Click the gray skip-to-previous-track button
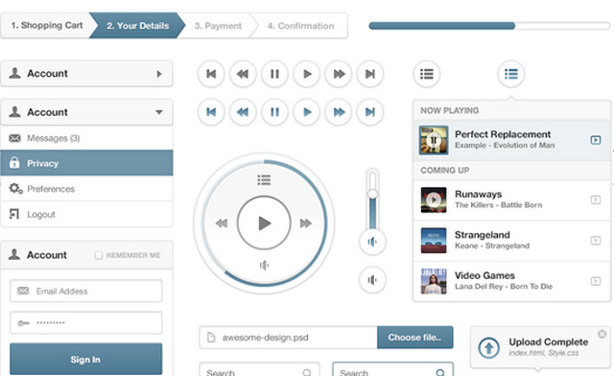The height and width of the screenshot is (376, 614). [211, 74]
